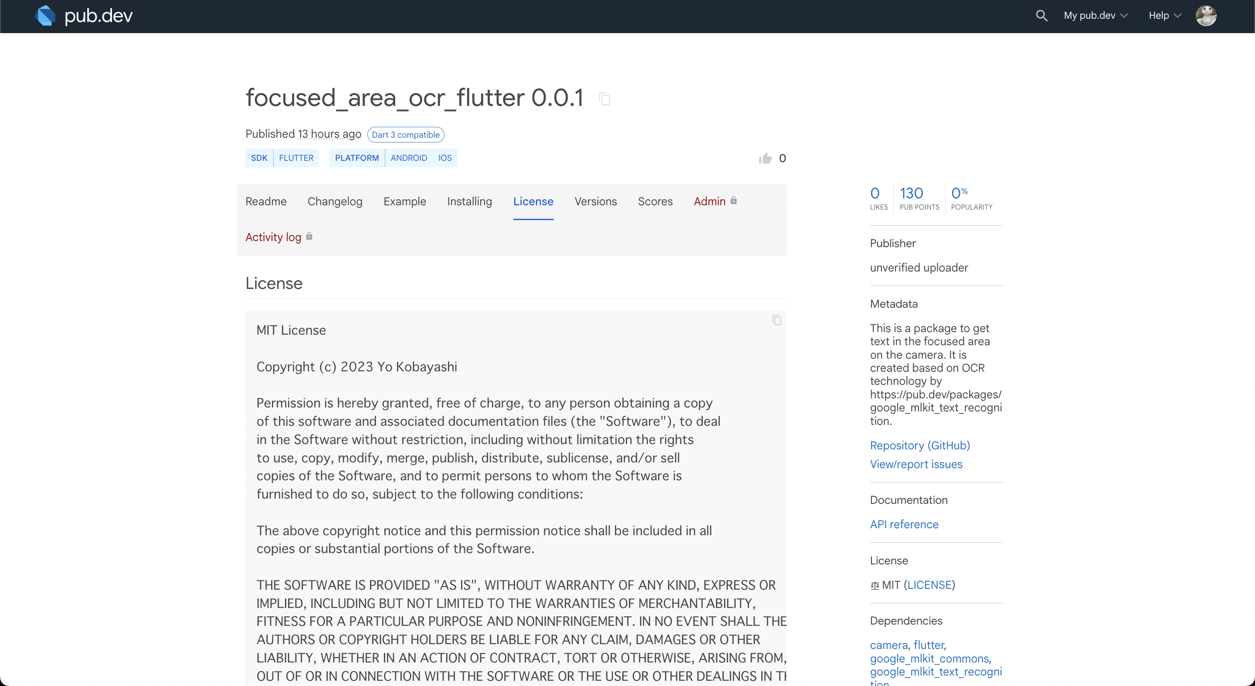Toggle the Android platform filter

click(409, 158)
